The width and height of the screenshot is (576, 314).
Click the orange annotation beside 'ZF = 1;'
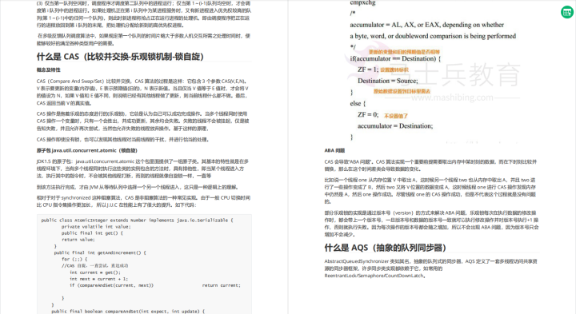click(394, 70)
